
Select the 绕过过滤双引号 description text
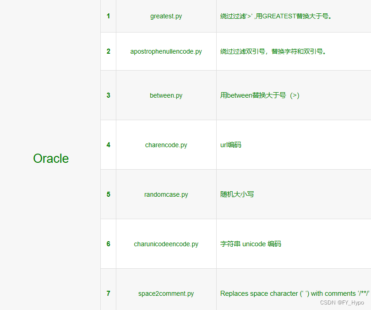[273, 51]
